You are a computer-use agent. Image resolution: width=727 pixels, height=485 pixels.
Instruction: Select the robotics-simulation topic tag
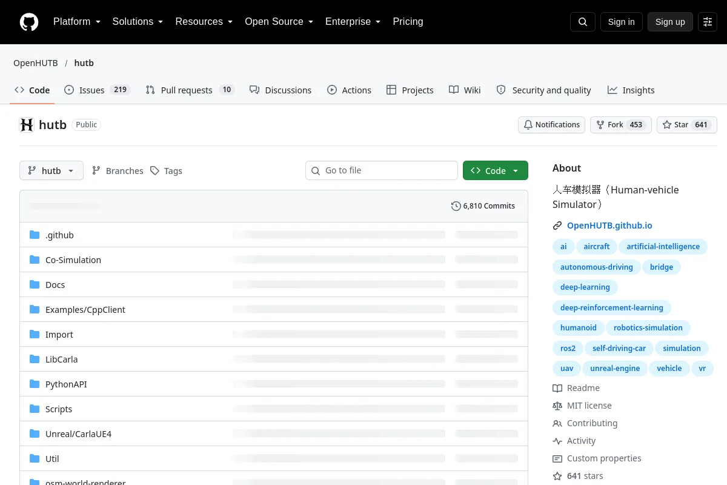tap(648, 328)
